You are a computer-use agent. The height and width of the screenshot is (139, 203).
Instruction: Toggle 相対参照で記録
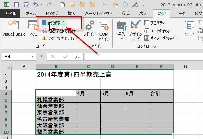(x=59, y=31)
